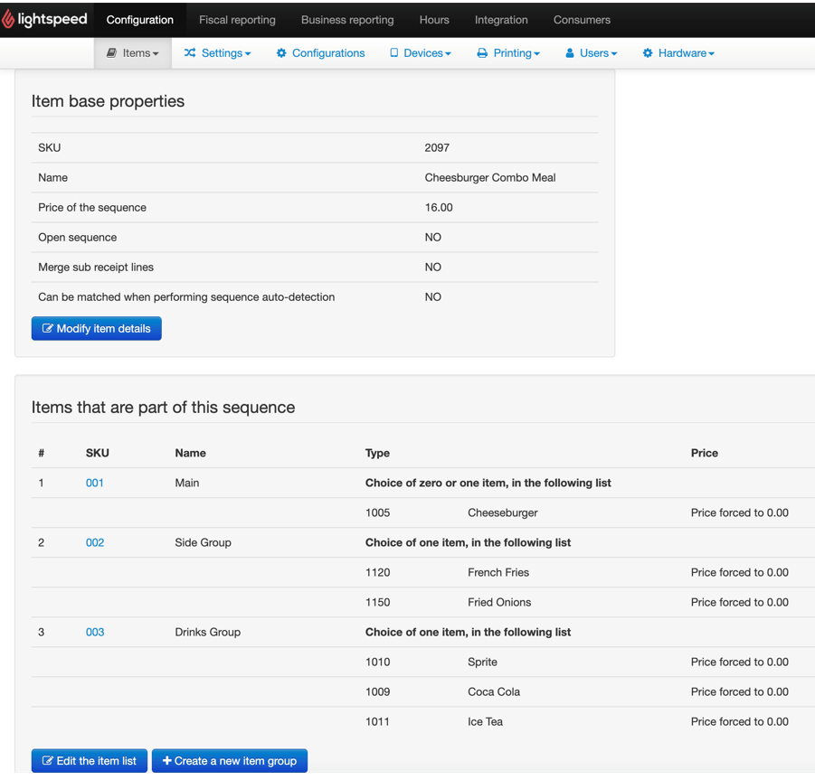Click the tablet icon beside Devices

393,53
